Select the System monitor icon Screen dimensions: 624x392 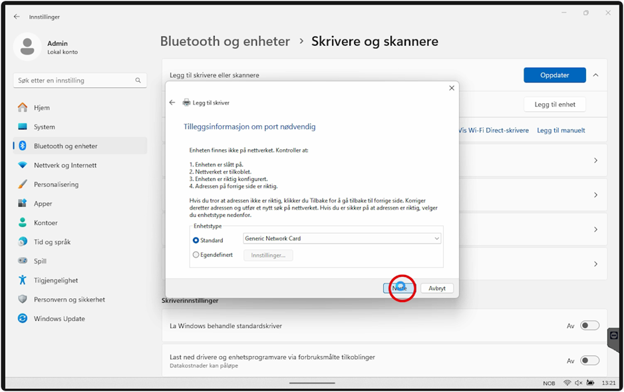[23, 126]
